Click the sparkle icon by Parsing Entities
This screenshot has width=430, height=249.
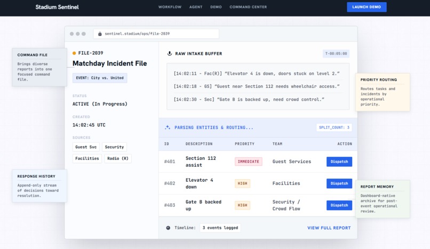[x=168, y=127]
